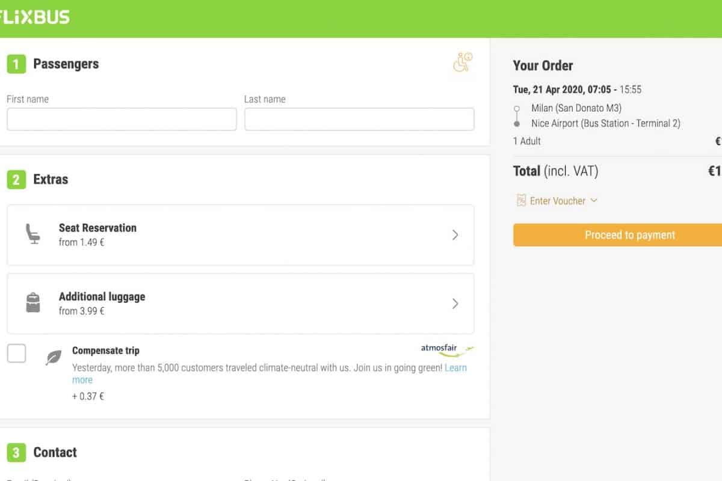
Task: Select the Extras step number 2 badge
Action: click(16, 179)
